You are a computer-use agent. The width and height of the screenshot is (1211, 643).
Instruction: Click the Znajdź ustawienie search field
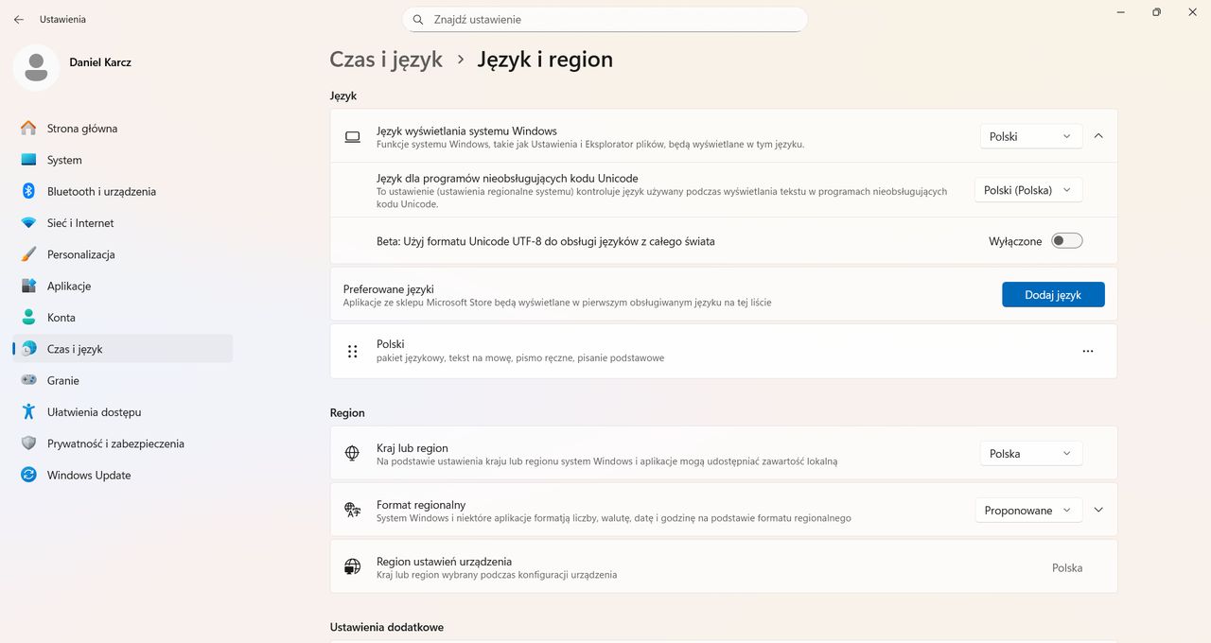click(x=605, y=19)
